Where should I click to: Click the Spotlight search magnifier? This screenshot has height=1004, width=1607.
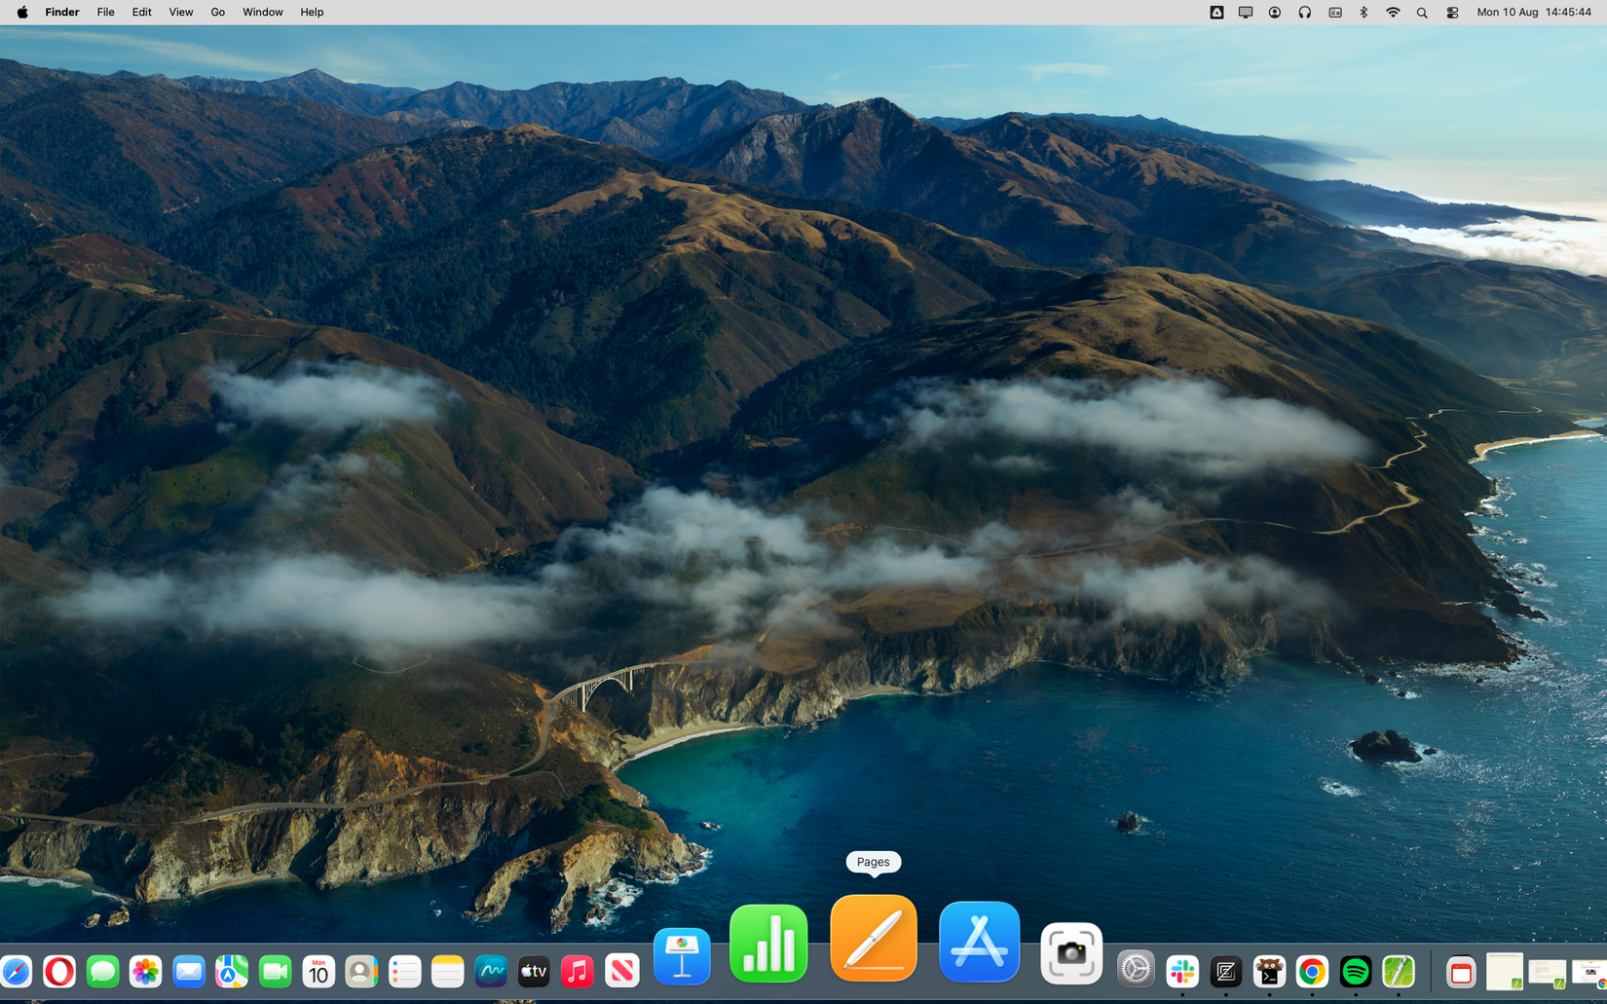pos(1422,13)
